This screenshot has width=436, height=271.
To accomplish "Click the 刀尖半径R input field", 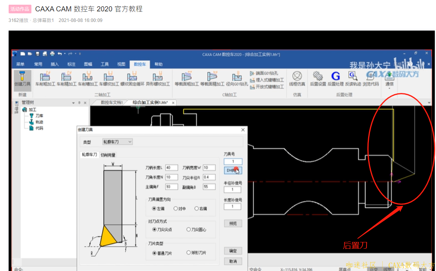I will [x=209, y=177].
